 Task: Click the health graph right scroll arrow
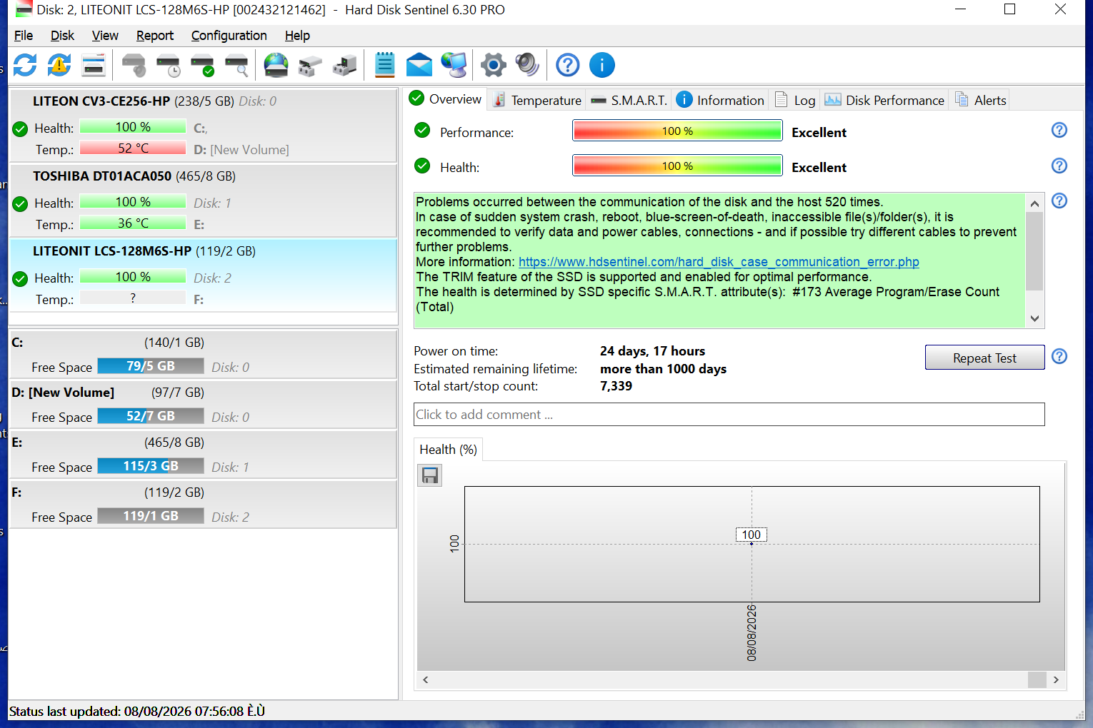(1056, 680)
